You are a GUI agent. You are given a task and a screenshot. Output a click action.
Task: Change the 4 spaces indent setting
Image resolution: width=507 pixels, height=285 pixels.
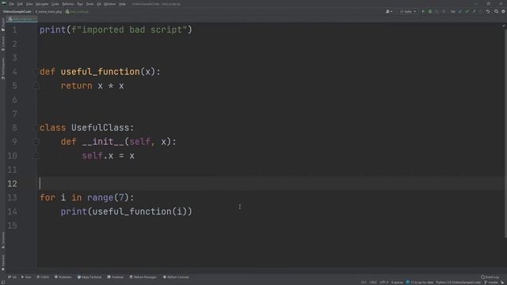click(397, 283)
